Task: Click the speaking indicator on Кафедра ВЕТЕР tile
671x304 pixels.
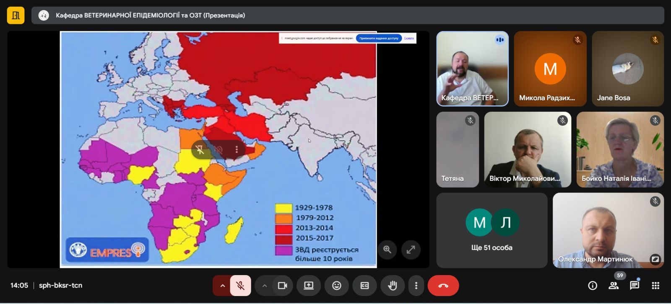Action: point(500,40)
